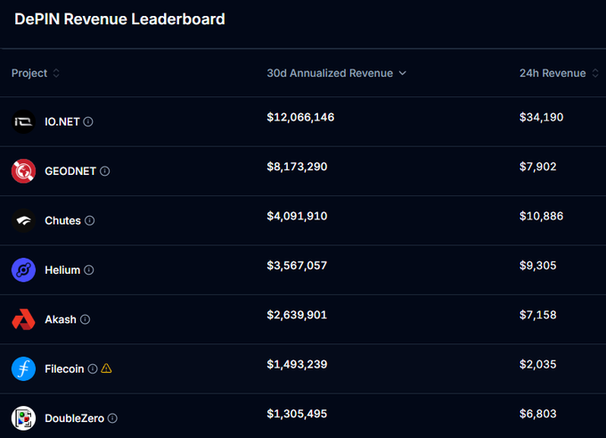Image resolution: width=606 pixels, height=438 pixels.
Task: Select the $2,639,901 revenue value
Action: pyautogui.click(x=297, y=315)
